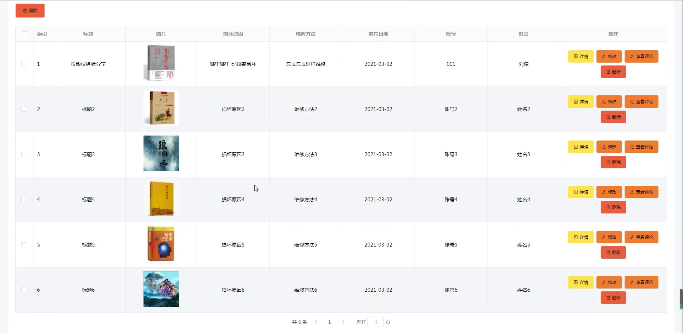Click the cell 维修方法5
This screenshot has height=333, width=683.
(x=306, y=245)
